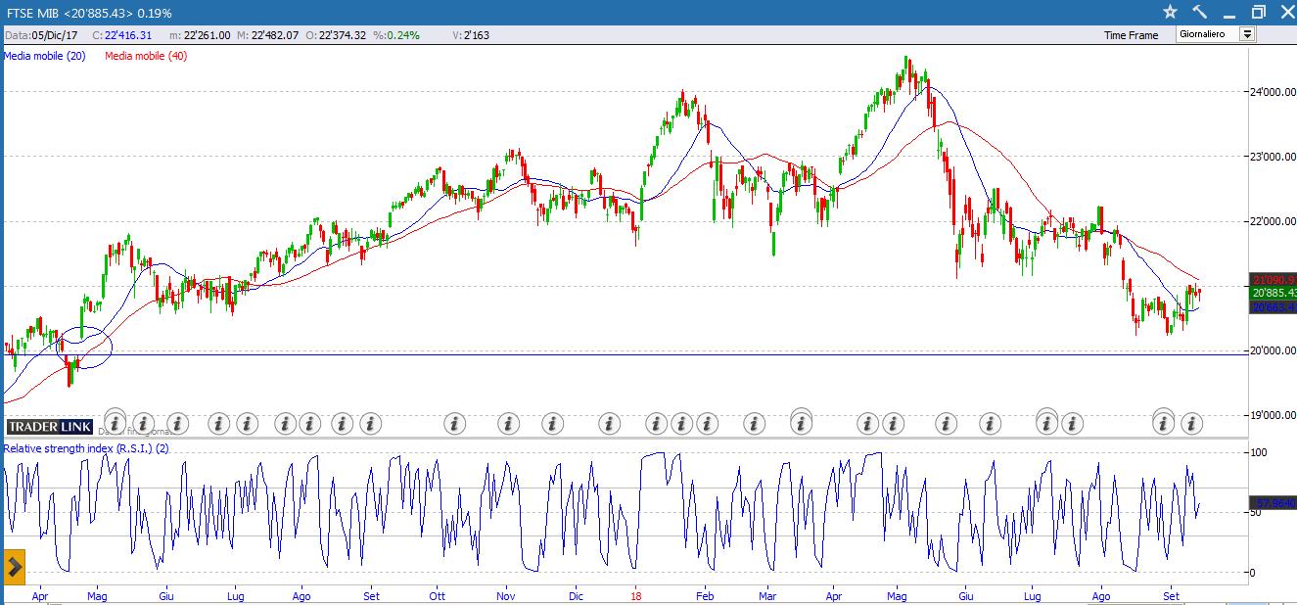Click the Giu month label under 2018

(x=965, y=595)
